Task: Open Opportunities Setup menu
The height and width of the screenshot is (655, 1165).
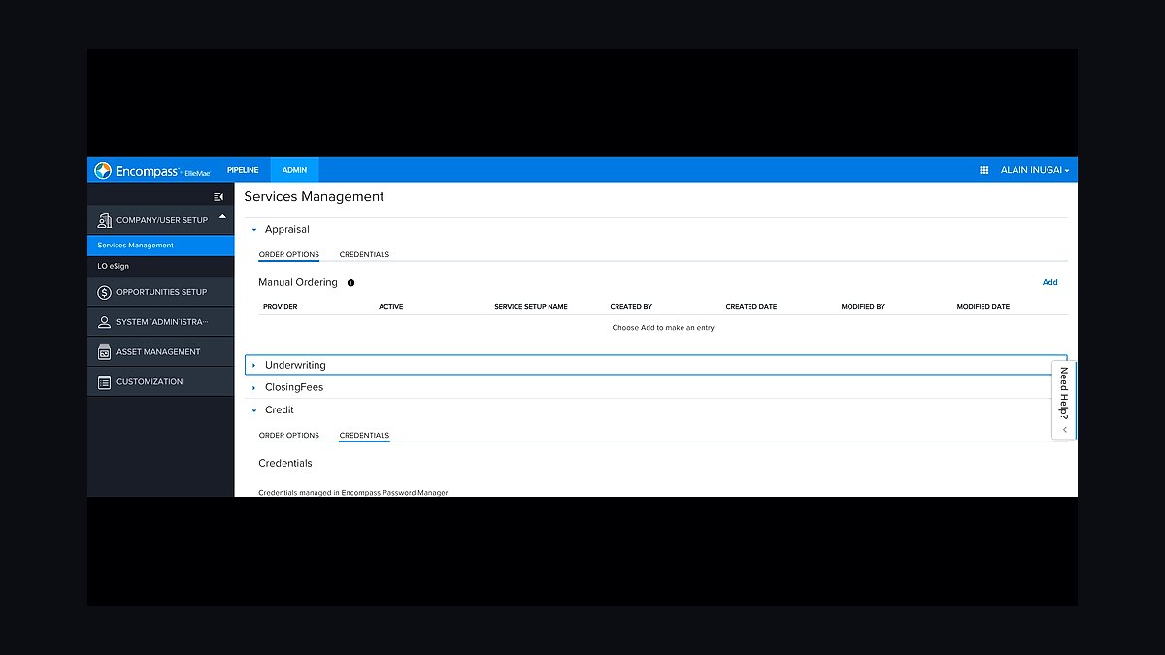Action: pos(161,292)
